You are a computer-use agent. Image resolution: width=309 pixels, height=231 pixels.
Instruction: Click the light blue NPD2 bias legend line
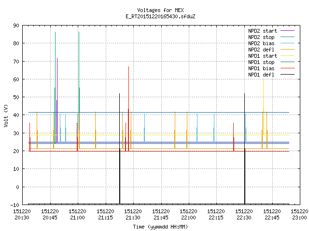pos(287,43)
